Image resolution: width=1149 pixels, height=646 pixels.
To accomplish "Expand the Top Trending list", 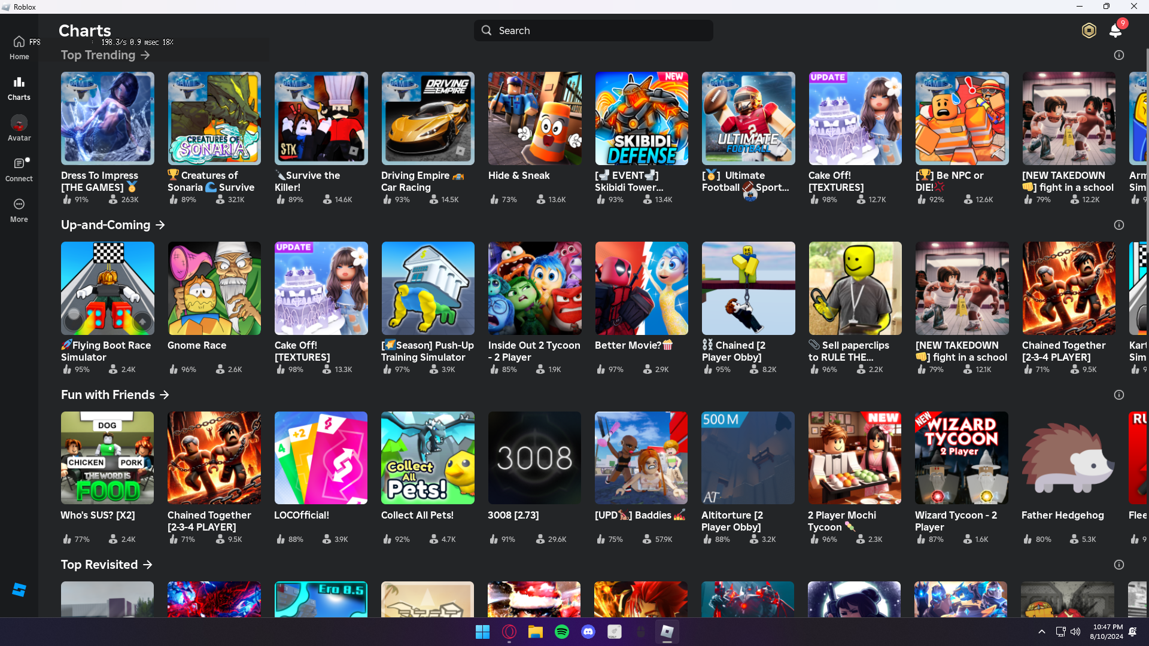I will click(x=145, y=55).
